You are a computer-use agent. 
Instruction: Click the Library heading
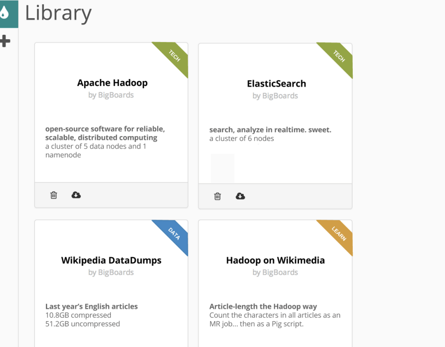click(x=58, y=14)
